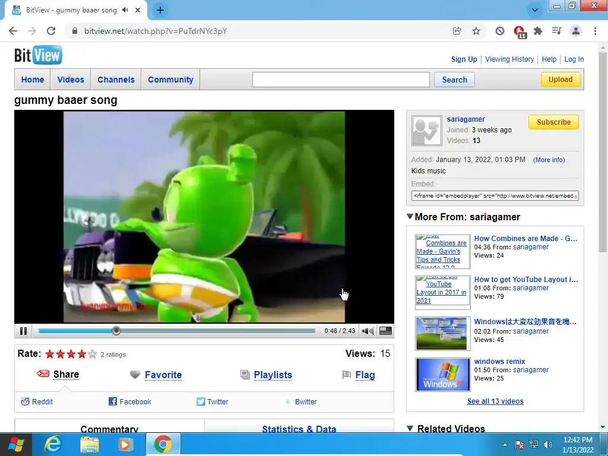Rate the video five stars
Screen dimensions: 608x456
coord(92,354)
